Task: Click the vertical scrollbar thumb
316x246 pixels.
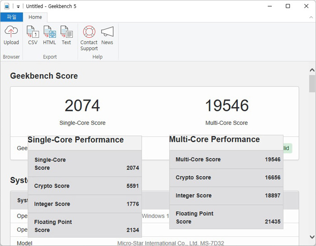Action: pos(312,83)
